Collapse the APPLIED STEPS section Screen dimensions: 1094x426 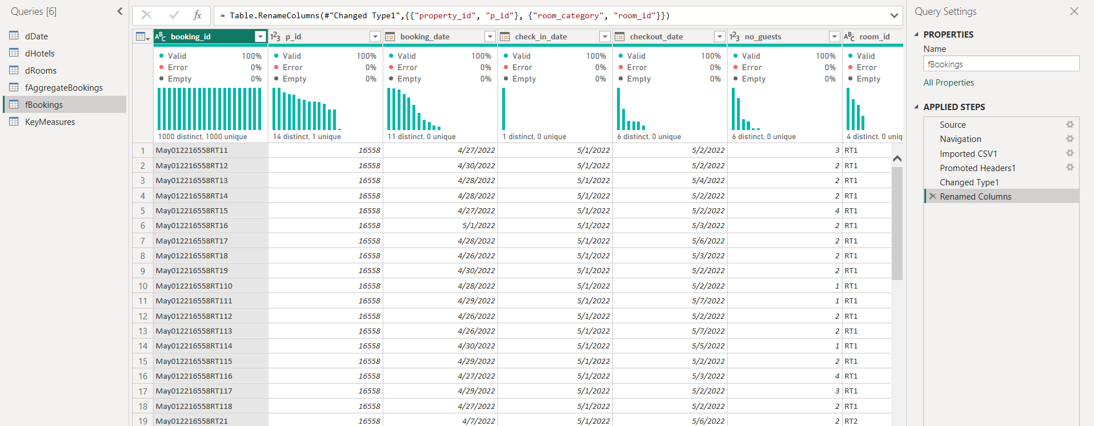(x=916, y=107)
